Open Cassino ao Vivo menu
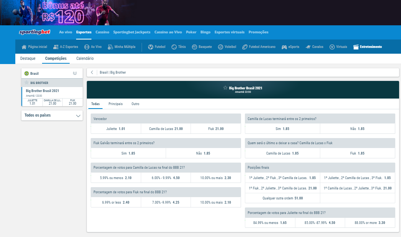The height and width of the screenshot is (237, 401). point(168,32)
